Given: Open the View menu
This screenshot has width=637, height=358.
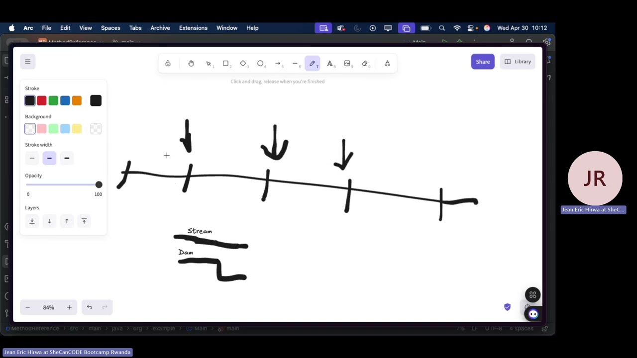Looking at the screenshot, I should pos(86,28).
